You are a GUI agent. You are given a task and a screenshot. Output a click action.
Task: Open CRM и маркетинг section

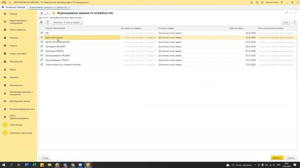tap(18, 30)
